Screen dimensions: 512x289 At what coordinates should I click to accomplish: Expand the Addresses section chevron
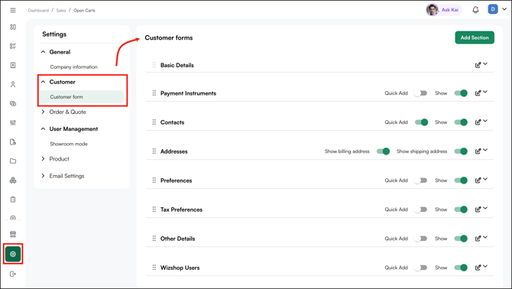(x=485, y=150)
